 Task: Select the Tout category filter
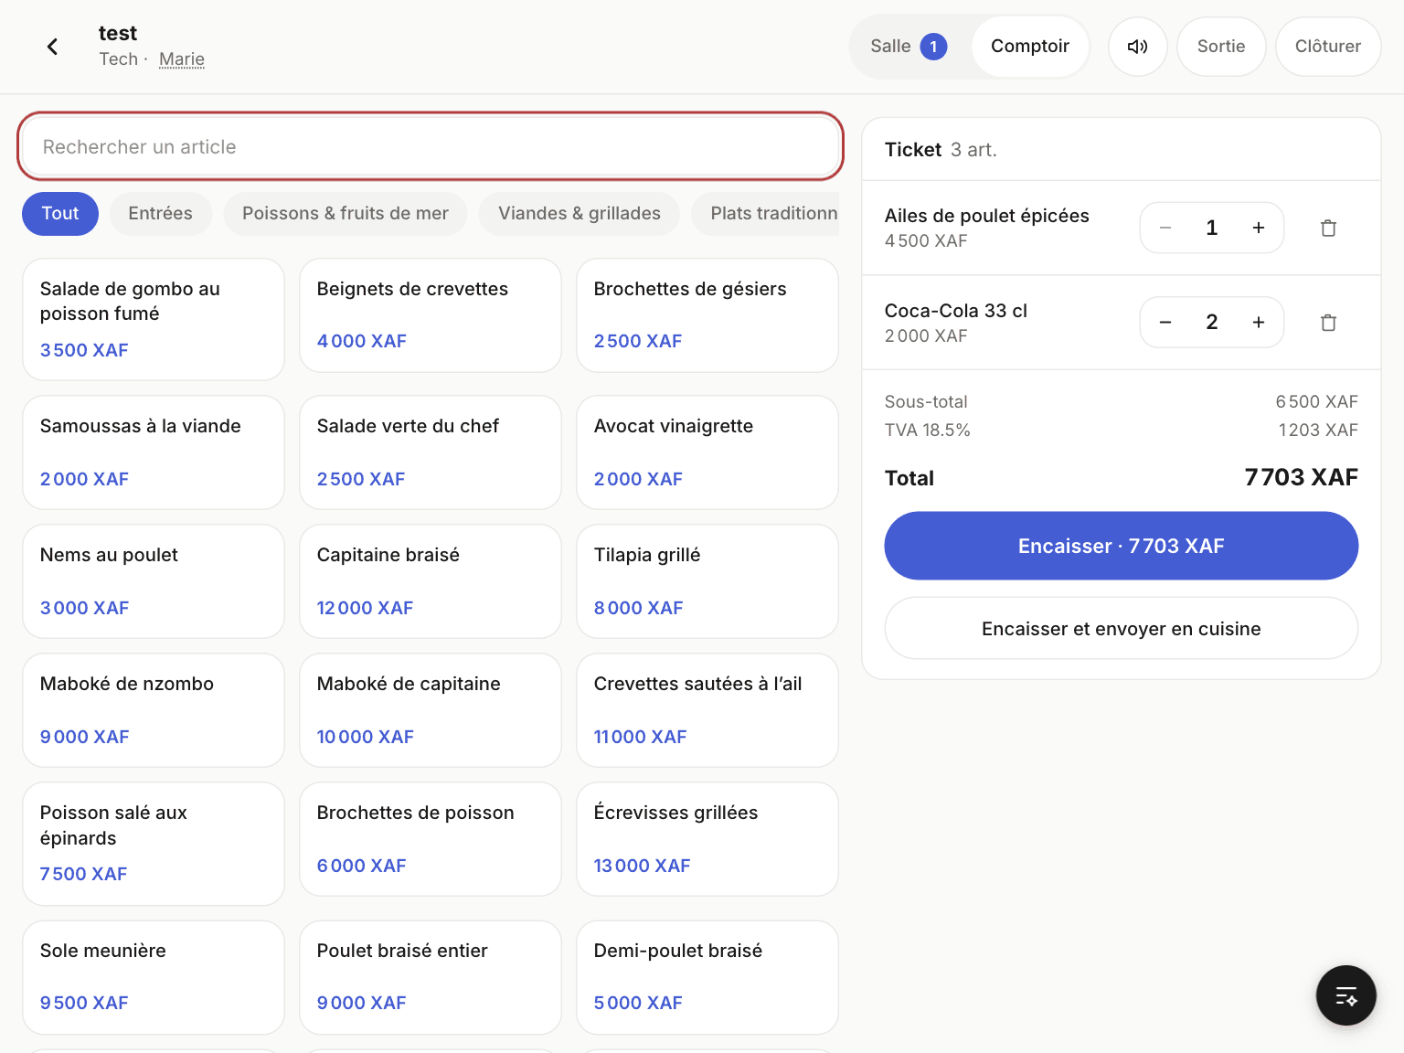point(60,214)
